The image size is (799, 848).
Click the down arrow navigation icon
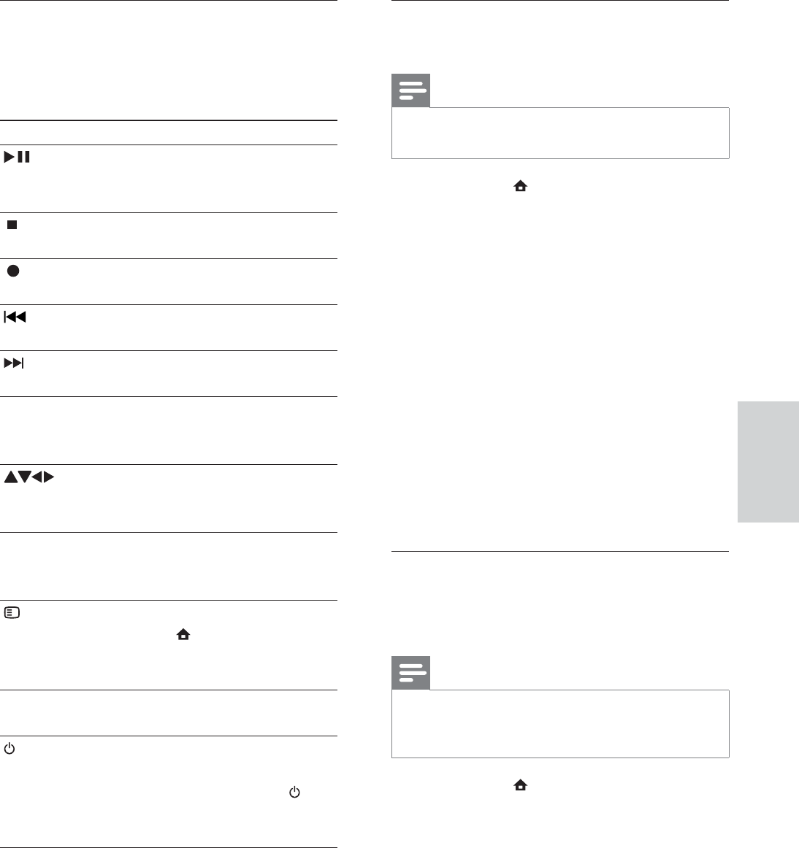[x=23, y=477]
